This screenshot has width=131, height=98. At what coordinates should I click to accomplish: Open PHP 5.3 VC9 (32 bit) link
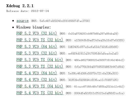(x=37, y=53)
